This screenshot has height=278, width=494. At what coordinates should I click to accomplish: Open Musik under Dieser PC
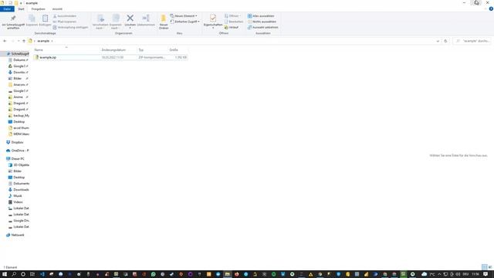(x=15, y=195)
